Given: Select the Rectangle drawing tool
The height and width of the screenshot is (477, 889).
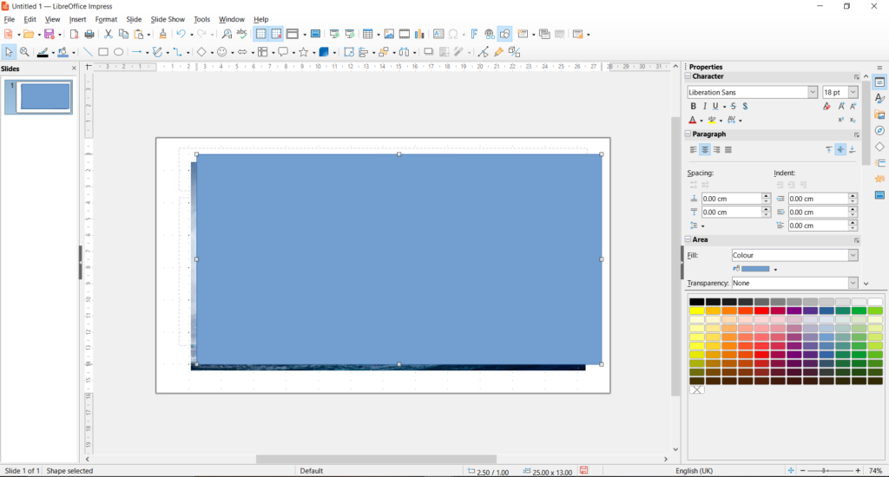Looking at the screenshot, I should [103, 52].
